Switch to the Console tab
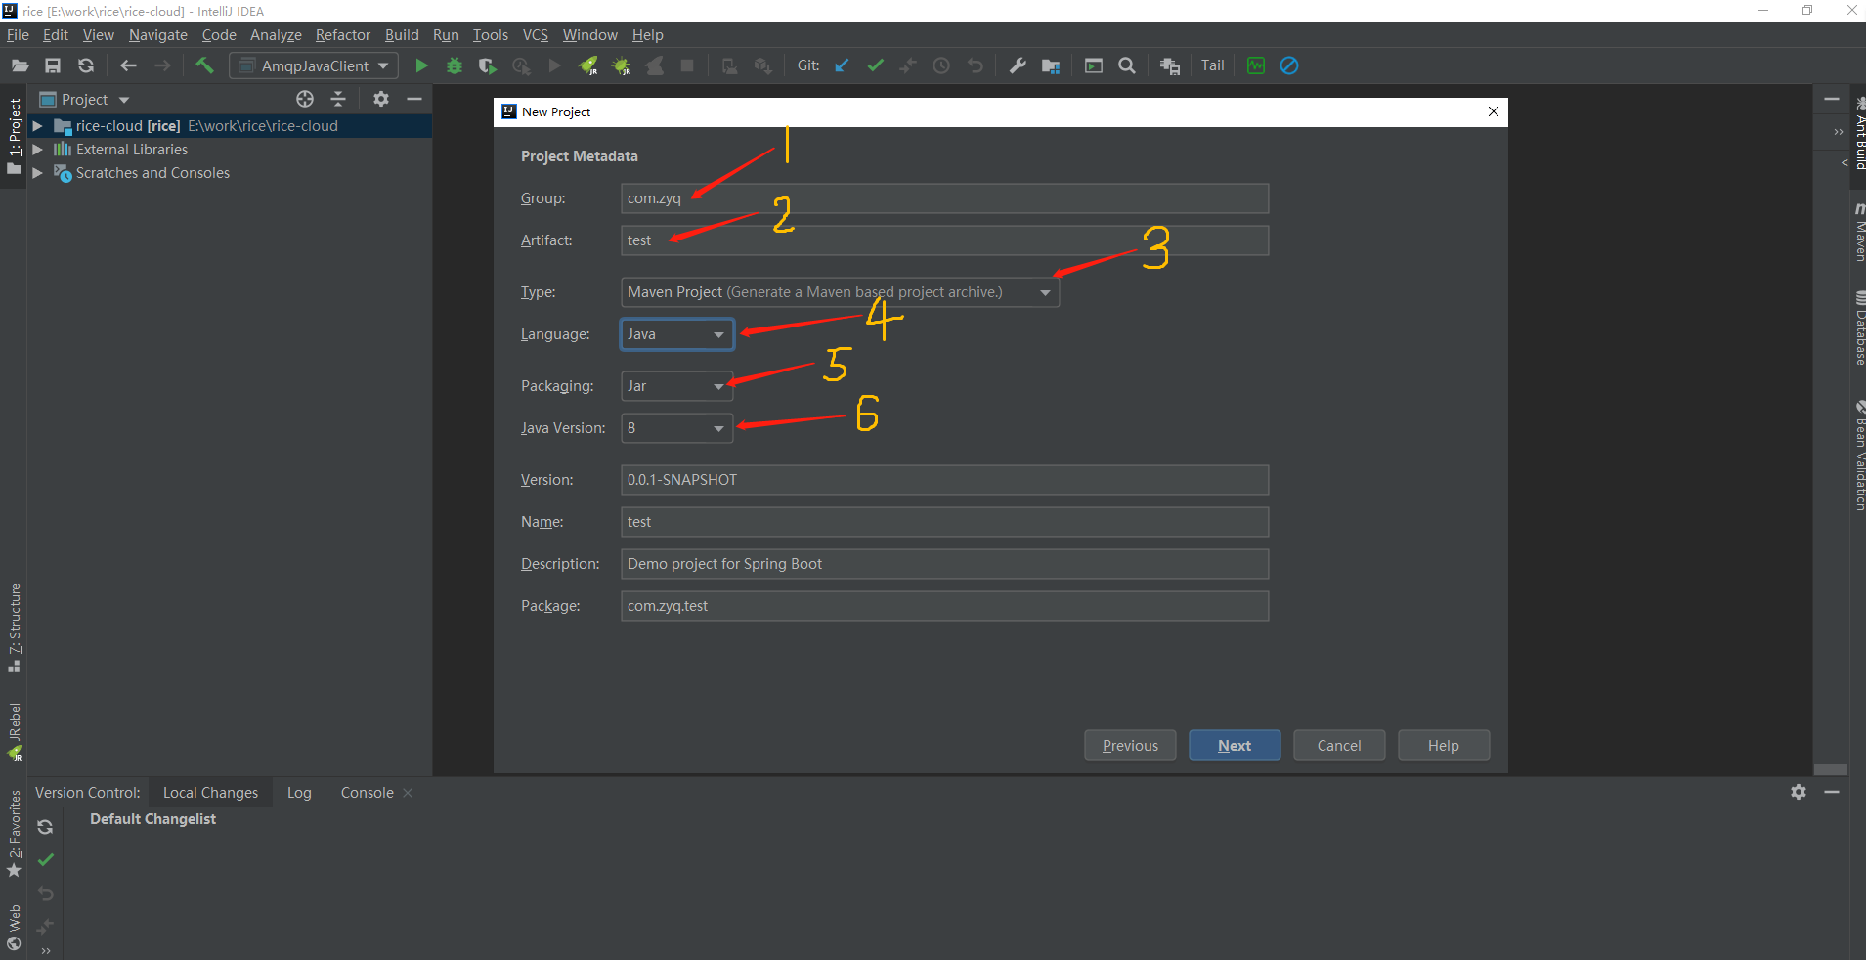The image size is (1866, 960). click(x=367, y=793)
